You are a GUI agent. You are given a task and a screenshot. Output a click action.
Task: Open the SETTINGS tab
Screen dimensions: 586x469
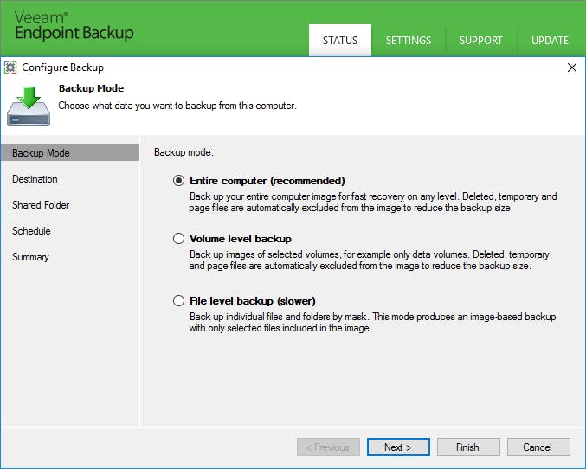409,40
